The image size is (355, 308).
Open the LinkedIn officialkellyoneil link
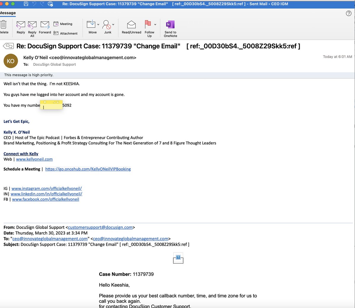tap(46, 194)
